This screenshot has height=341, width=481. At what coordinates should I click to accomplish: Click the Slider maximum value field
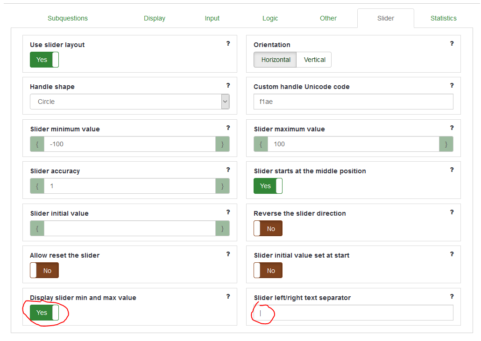click(x=353, y=144)
